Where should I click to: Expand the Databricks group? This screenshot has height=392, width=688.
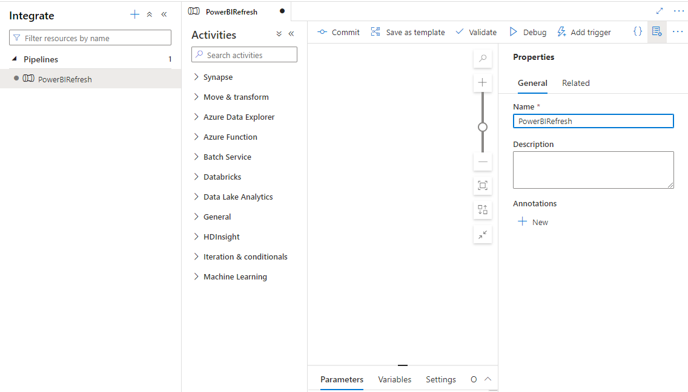tap(196, 177)
